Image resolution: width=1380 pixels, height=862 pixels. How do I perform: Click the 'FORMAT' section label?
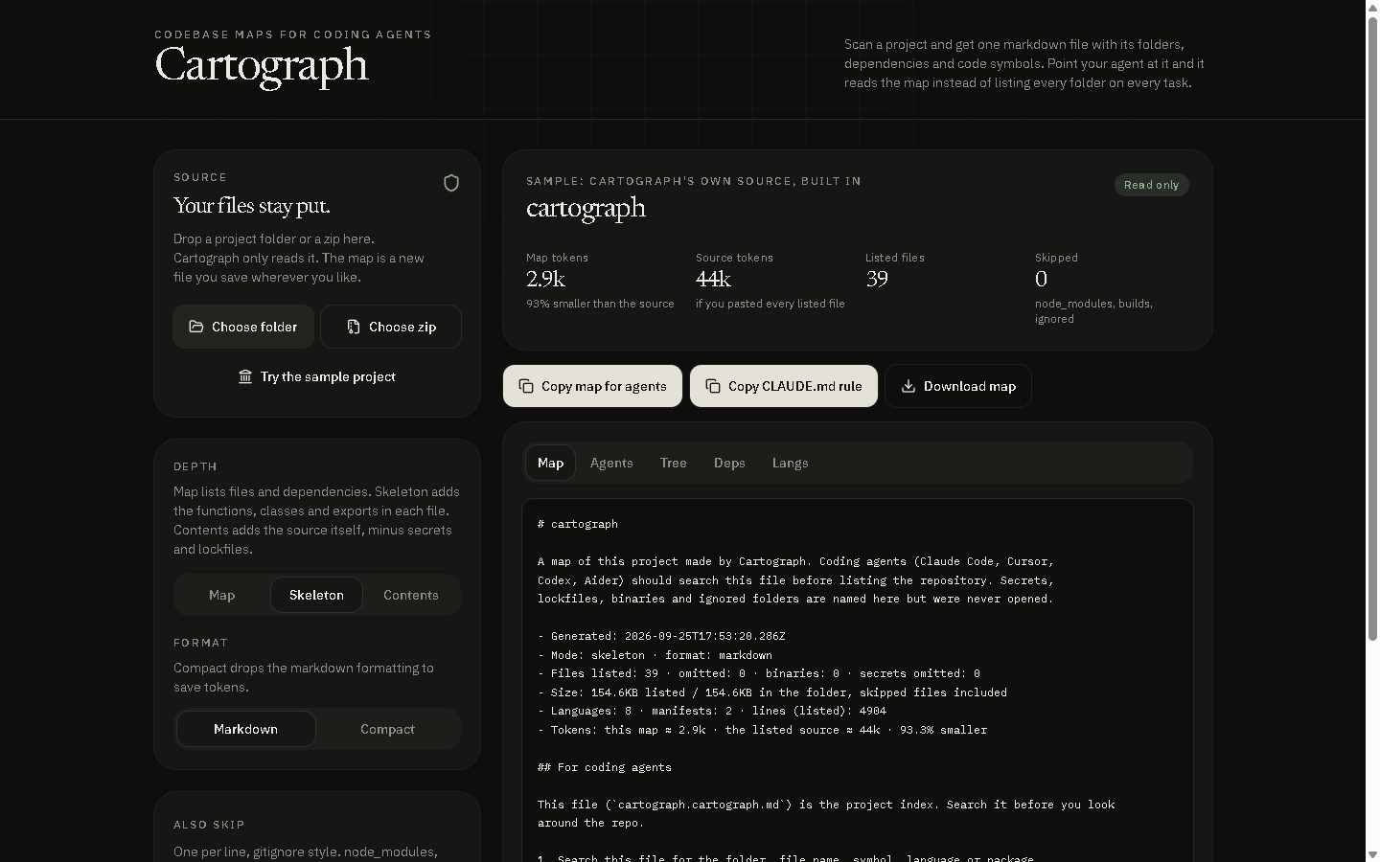(x=201, y=643)
